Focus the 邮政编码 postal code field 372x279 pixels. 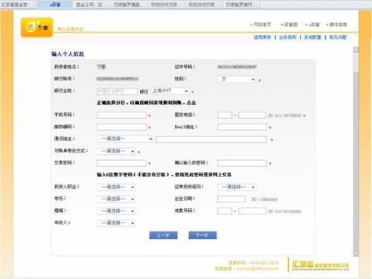pyautogui.click(x=121, y=127)
